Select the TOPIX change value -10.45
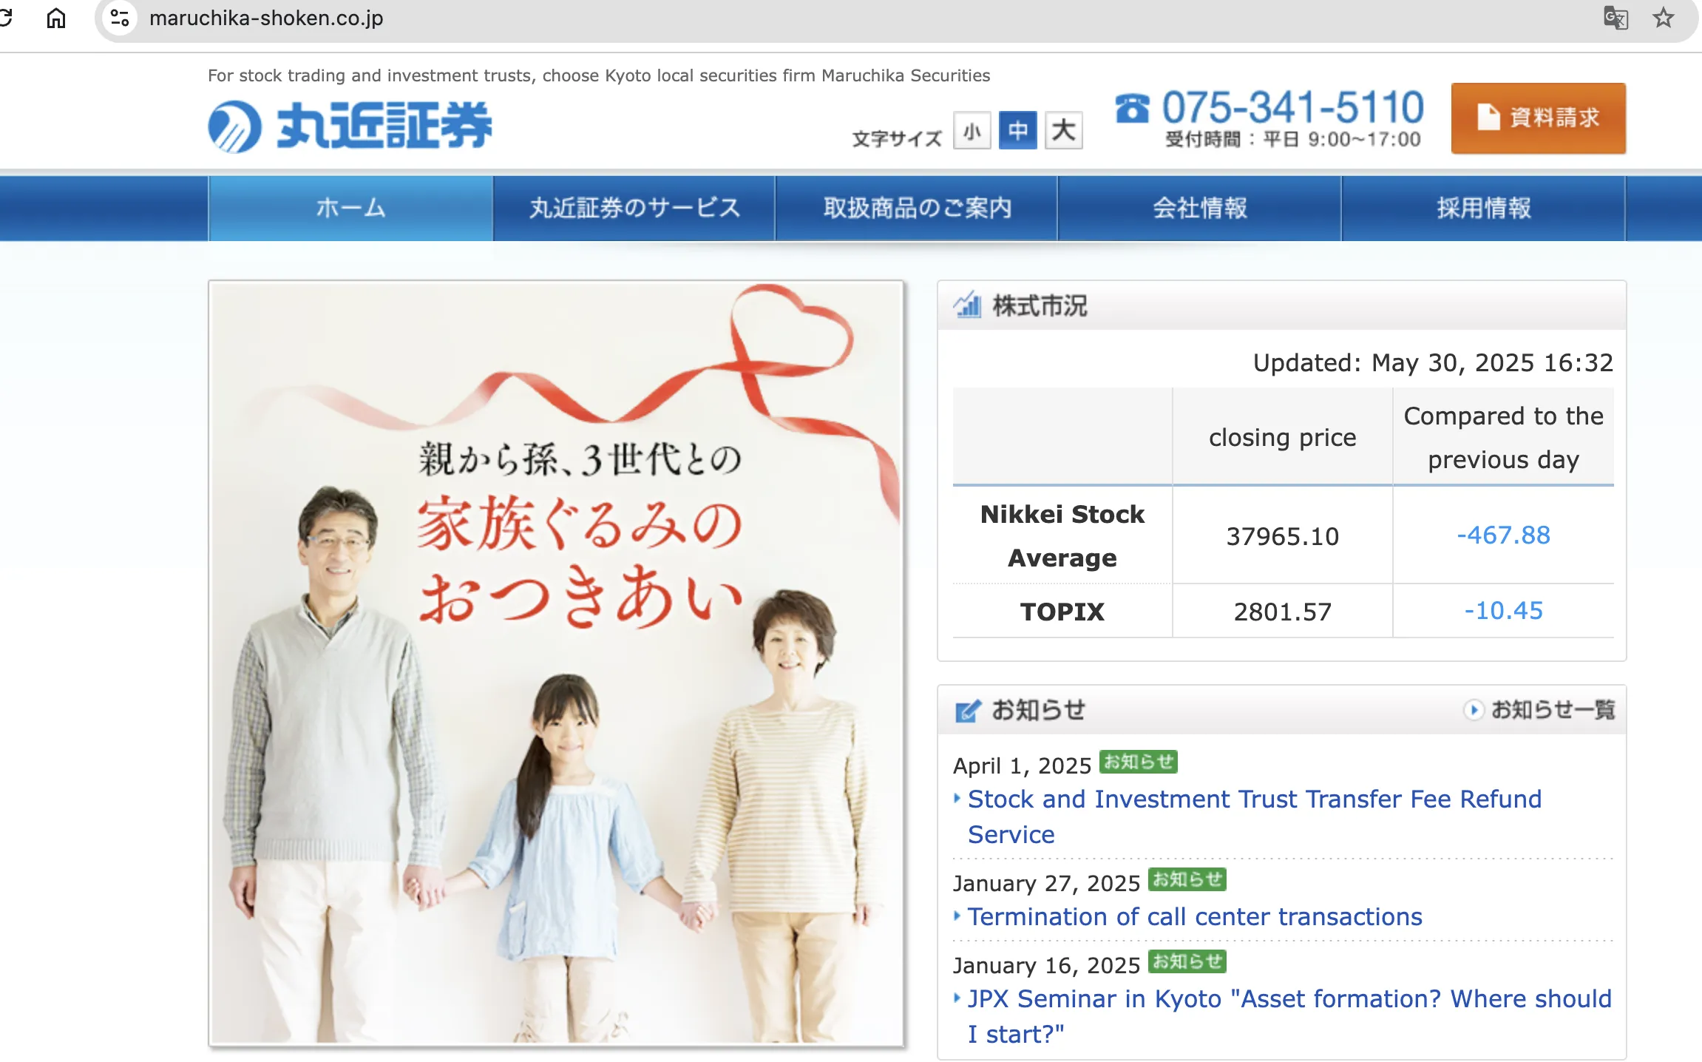The image size is (1702, 1062). 1503,610
